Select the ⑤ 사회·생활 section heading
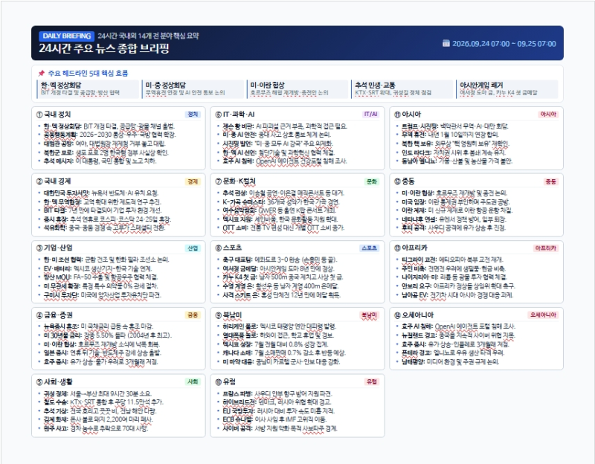Screen dimensions: 595x464 point(54,381)
